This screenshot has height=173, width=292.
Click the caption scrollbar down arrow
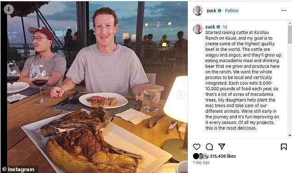coord(290,136)
